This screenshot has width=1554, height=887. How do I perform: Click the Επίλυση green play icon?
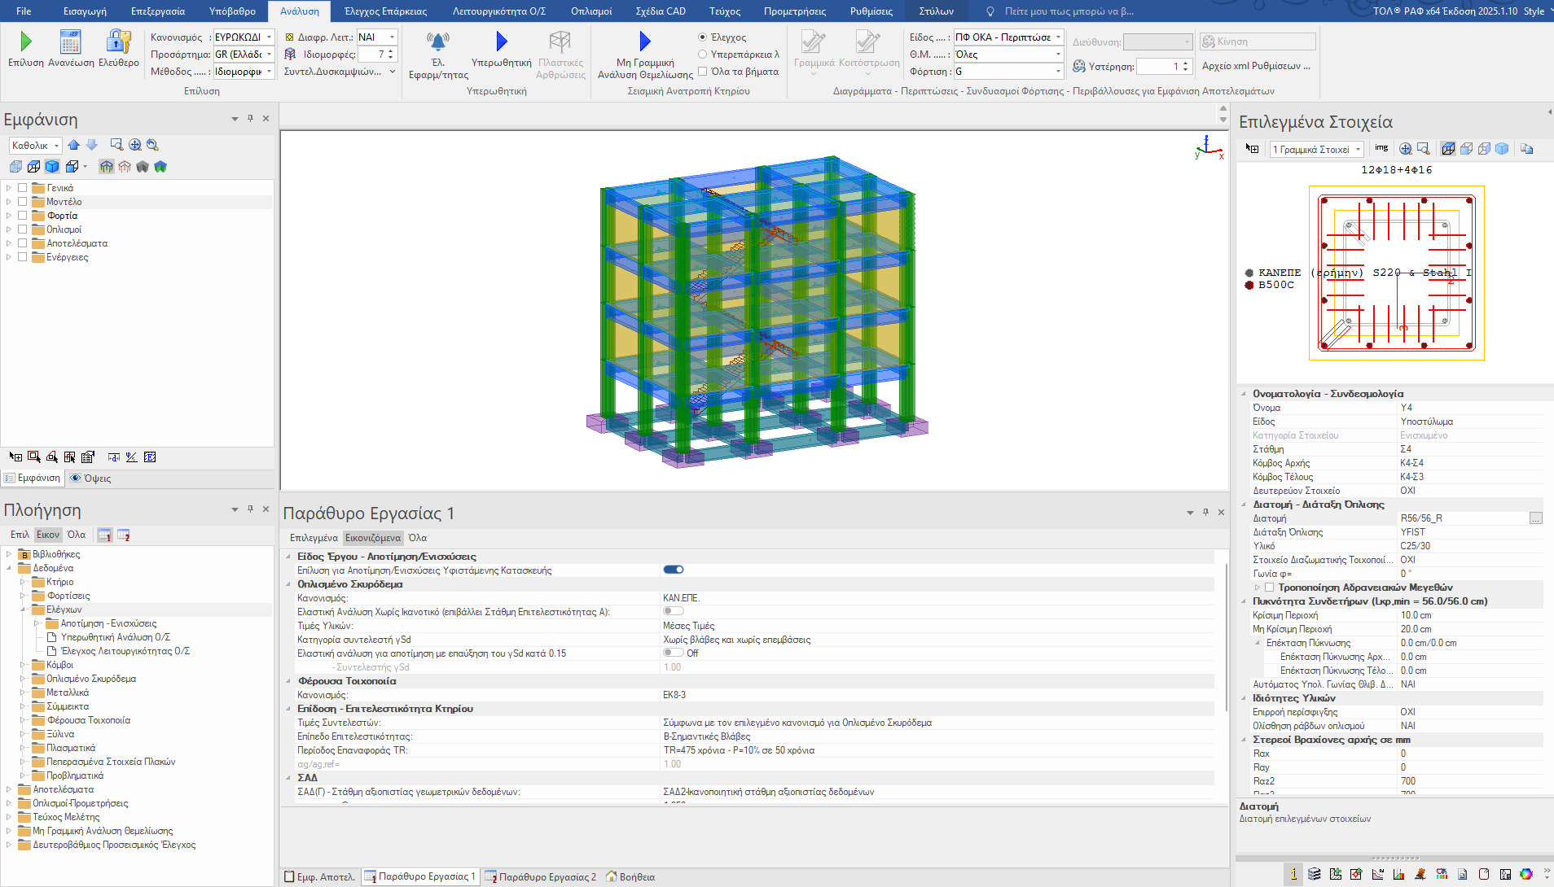pos(25,42)
